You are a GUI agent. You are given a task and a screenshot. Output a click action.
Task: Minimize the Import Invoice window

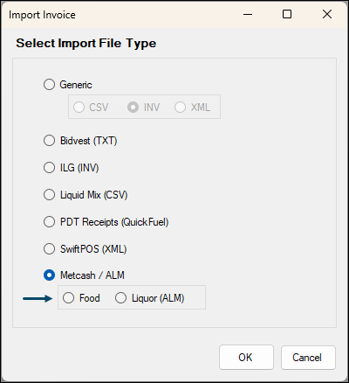pyautogui.click(x=248, y=14)
